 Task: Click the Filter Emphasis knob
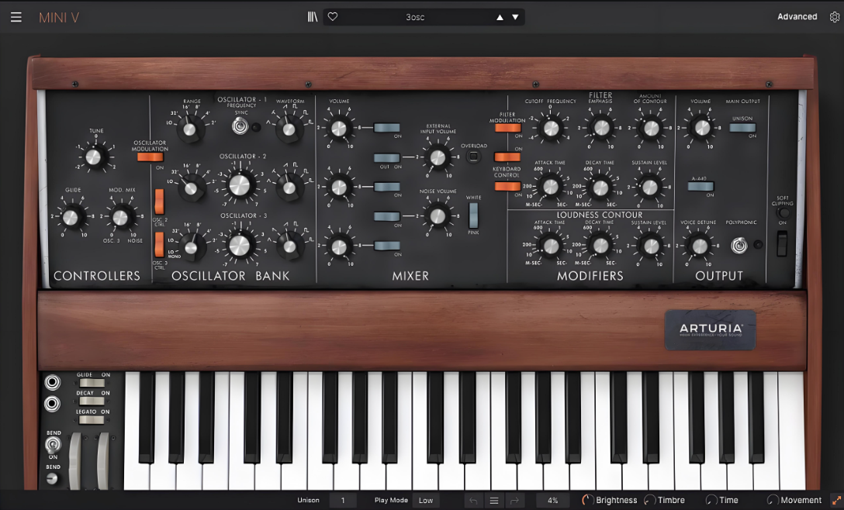[x=601, y=127]
